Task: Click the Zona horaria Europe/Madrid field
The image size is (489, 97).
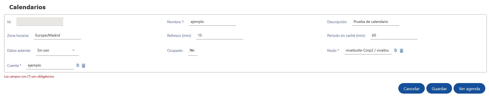Action: pyautogui.click(x=57, y=35)
